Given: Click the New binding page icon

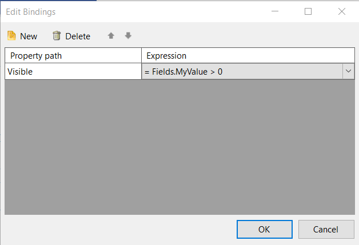Looking at the screenshot, I should 11,36.
